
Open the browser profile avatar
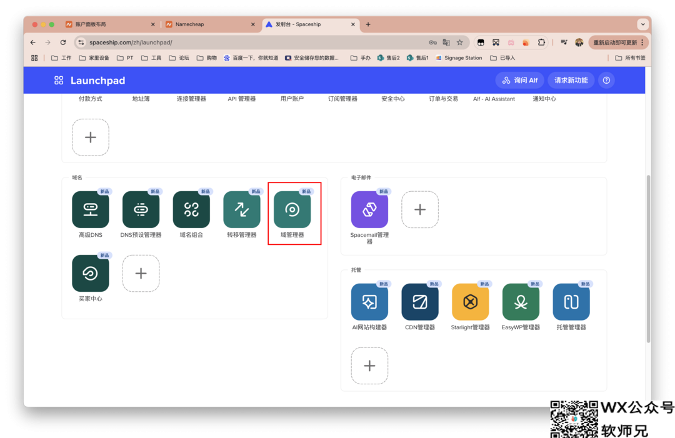(579, 42)
